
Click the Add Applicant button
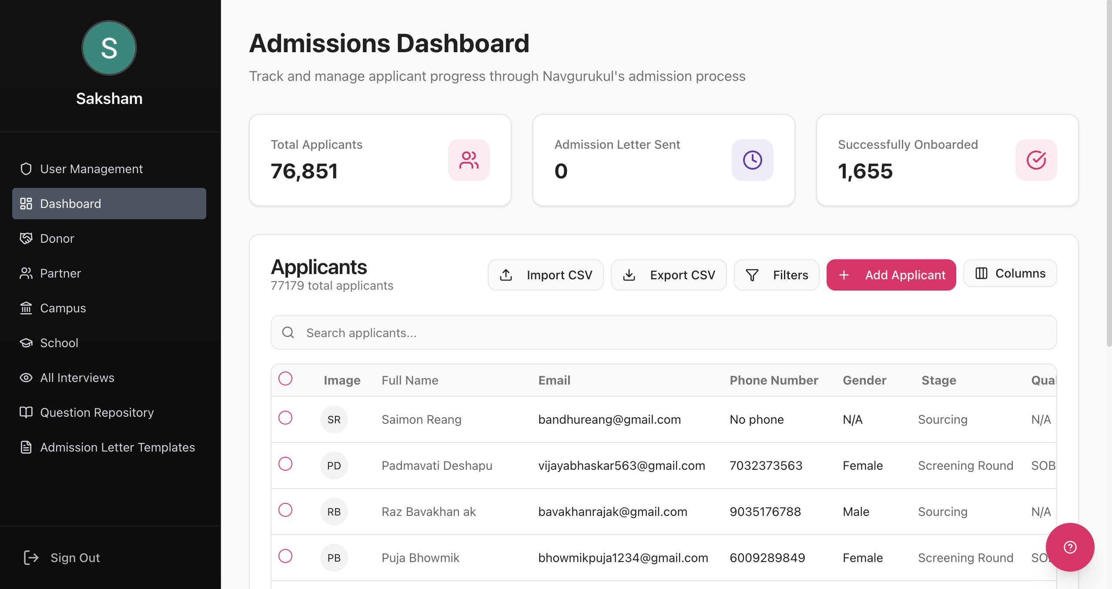[891, 275]
